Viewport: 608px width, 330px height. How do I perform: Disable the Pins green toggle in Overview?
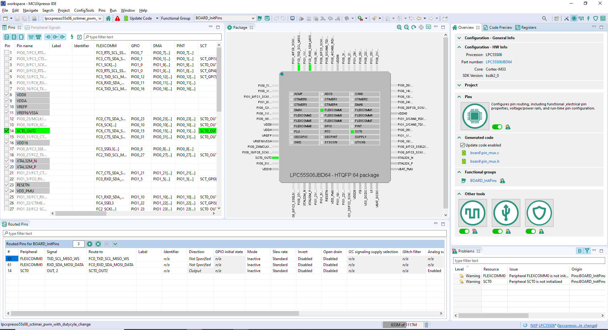click(497, 127)
